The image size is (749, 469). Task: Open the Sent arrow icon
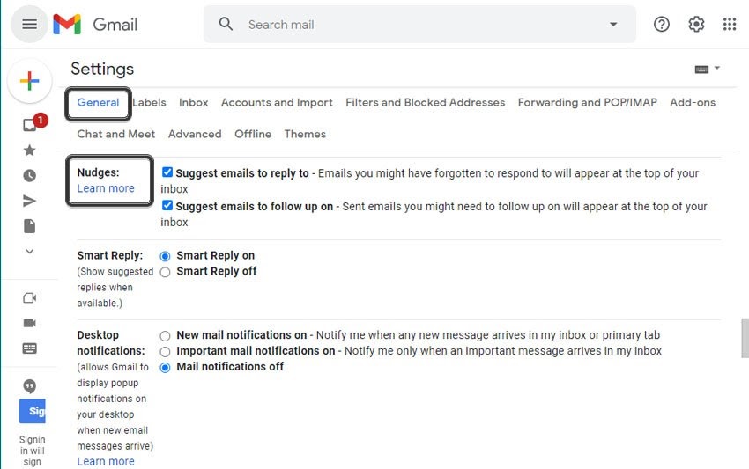coord(30,201)
